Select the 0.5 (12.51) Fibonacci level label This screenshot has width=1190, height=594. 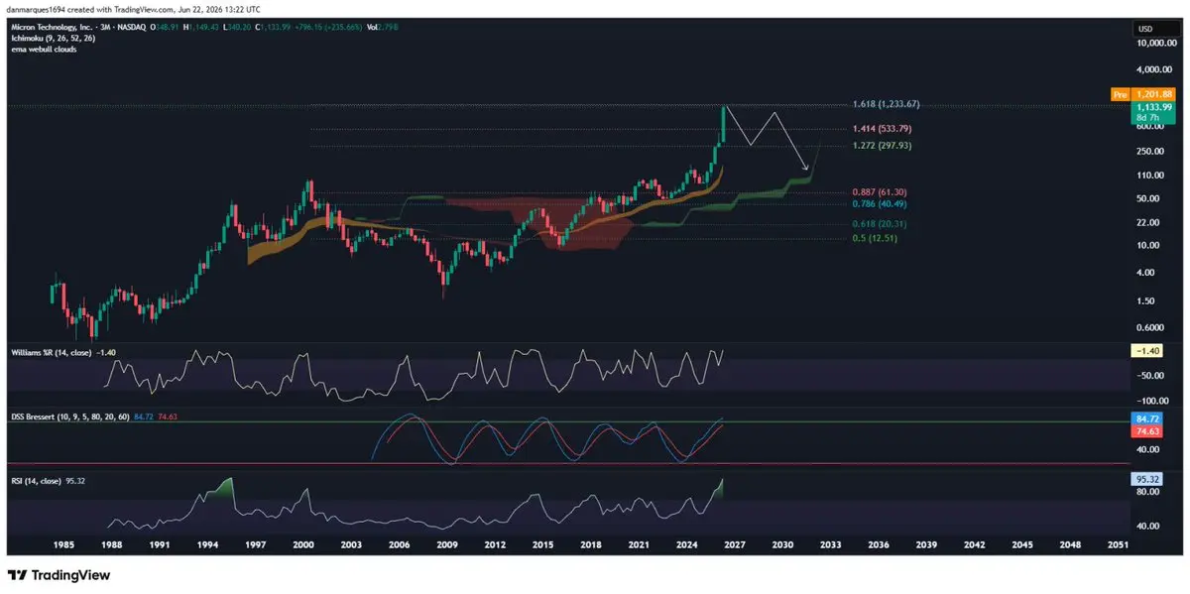877,238
